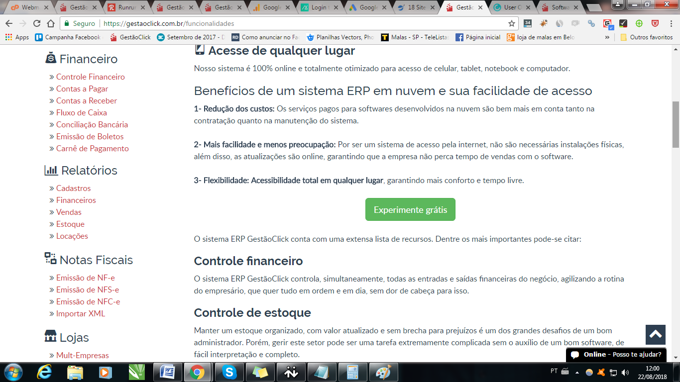Open the Emissão de NFS-e link
The image size is (680, 382).
(x=88, y=289)
